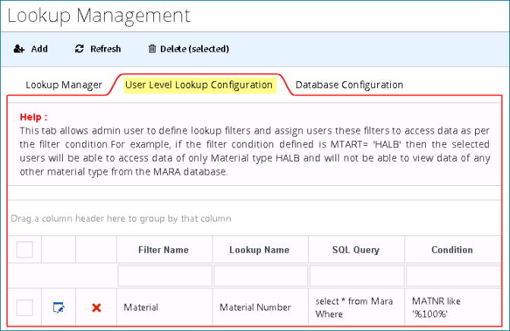Image resolution: width=510 pixels, height=331 pixels.
Task: Click the Lookup Management page title
Action: click(x=99, y=16)
